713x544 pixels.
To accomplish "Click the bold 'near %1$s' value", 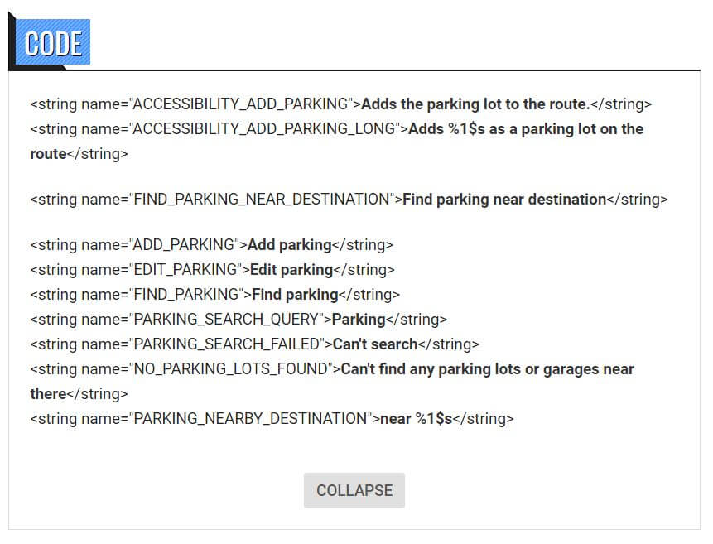I will 416,419.
